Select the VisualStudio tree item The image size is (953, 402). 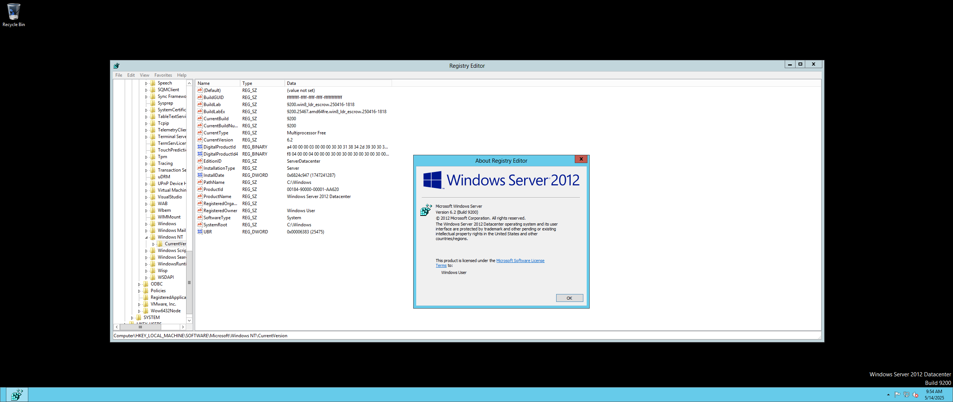click(x=170, y=197)
